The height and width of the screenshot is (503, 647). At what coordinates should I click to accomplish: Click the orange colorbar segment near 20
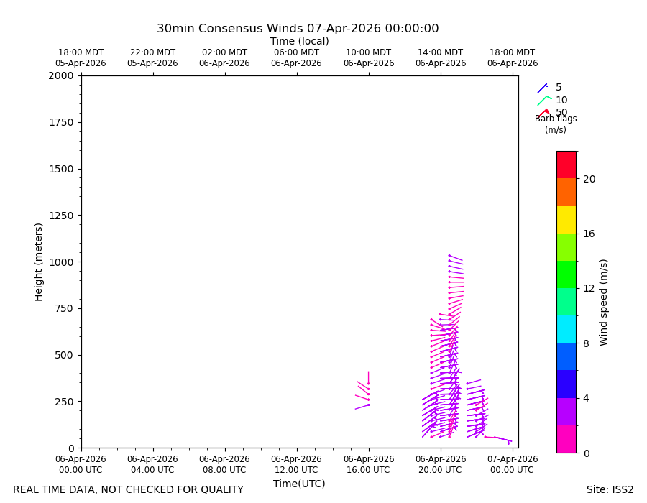[x=566, y=192]
